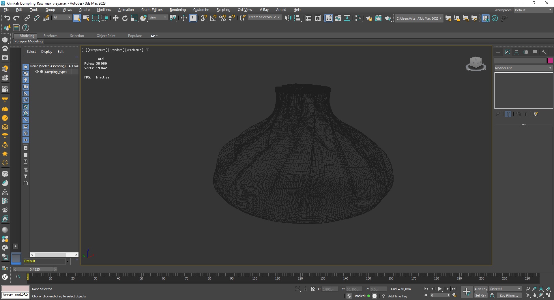
Task: Click Configure Modifier Sets icon
Action: tap(536, 114)
